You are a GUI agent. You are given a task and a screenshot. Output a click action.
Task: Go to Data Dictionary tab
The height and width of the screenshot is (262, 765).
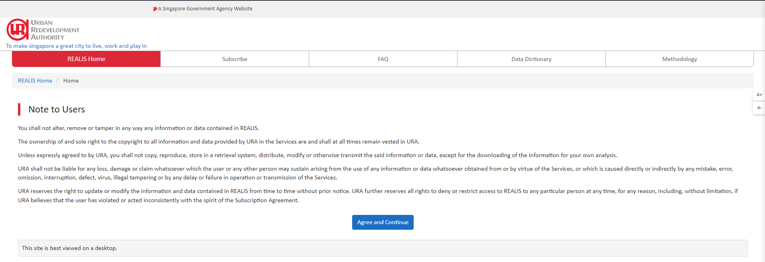pyautogui.click(x=531, y=59)
